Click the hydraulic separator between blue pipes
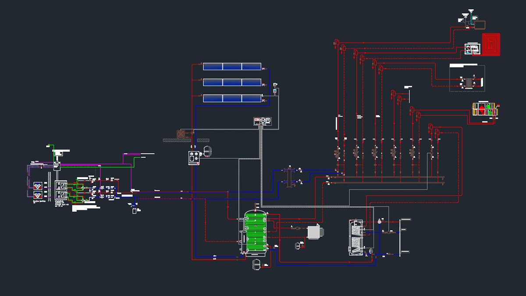This screenshot has height=296, width=526. (x=289, y=176)
